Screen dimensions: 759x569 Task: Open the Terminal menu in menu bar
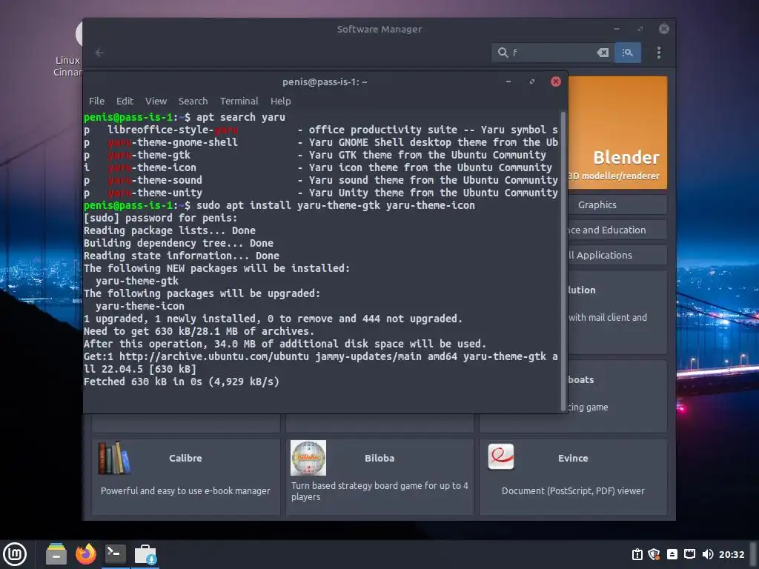[239, 101]
